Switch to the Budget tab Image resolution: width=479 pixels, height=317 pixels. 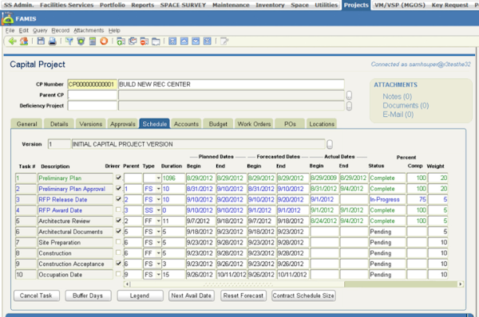tap(218, 123)
